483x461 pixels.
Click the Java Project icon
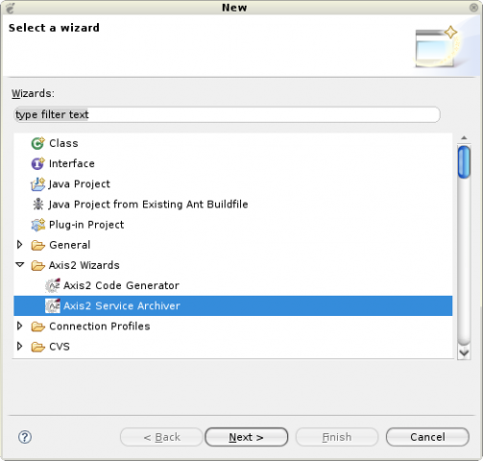37,184
